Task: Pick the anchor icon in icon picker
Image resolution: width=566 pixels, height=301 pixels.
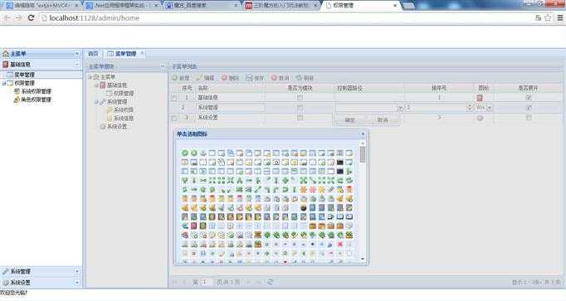Action: click(x=202, y=153)
